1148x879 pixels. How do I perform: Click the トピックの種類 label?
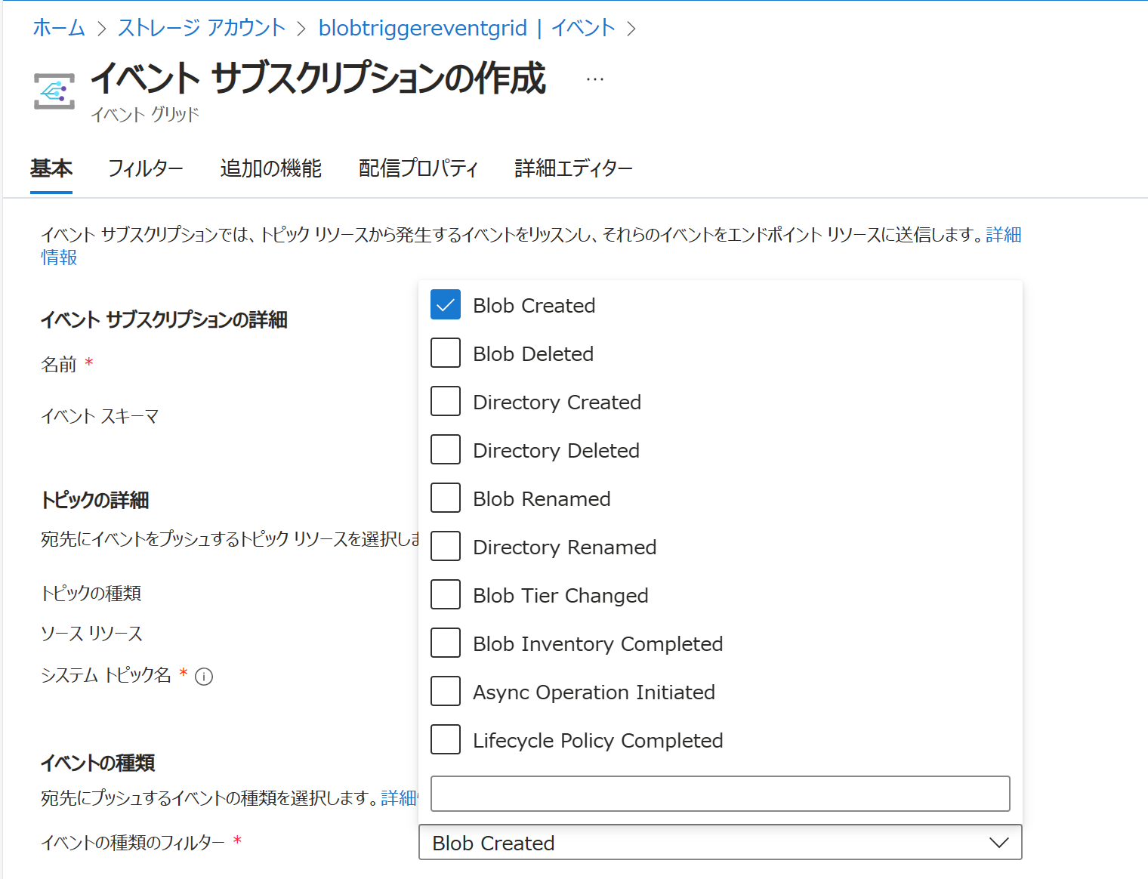click(91, 594)
